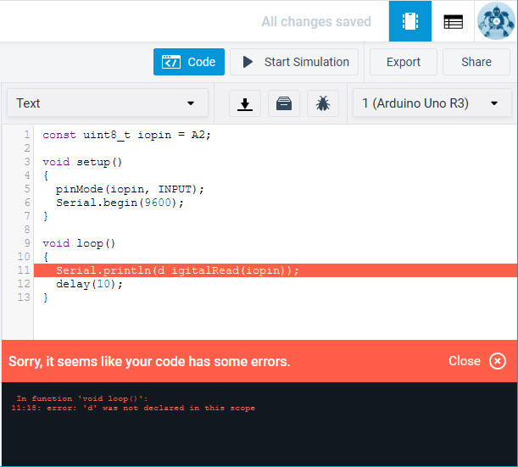Open the debugger bug icon
This screenshot has height=467, width=518.
(x=323, y=103)
